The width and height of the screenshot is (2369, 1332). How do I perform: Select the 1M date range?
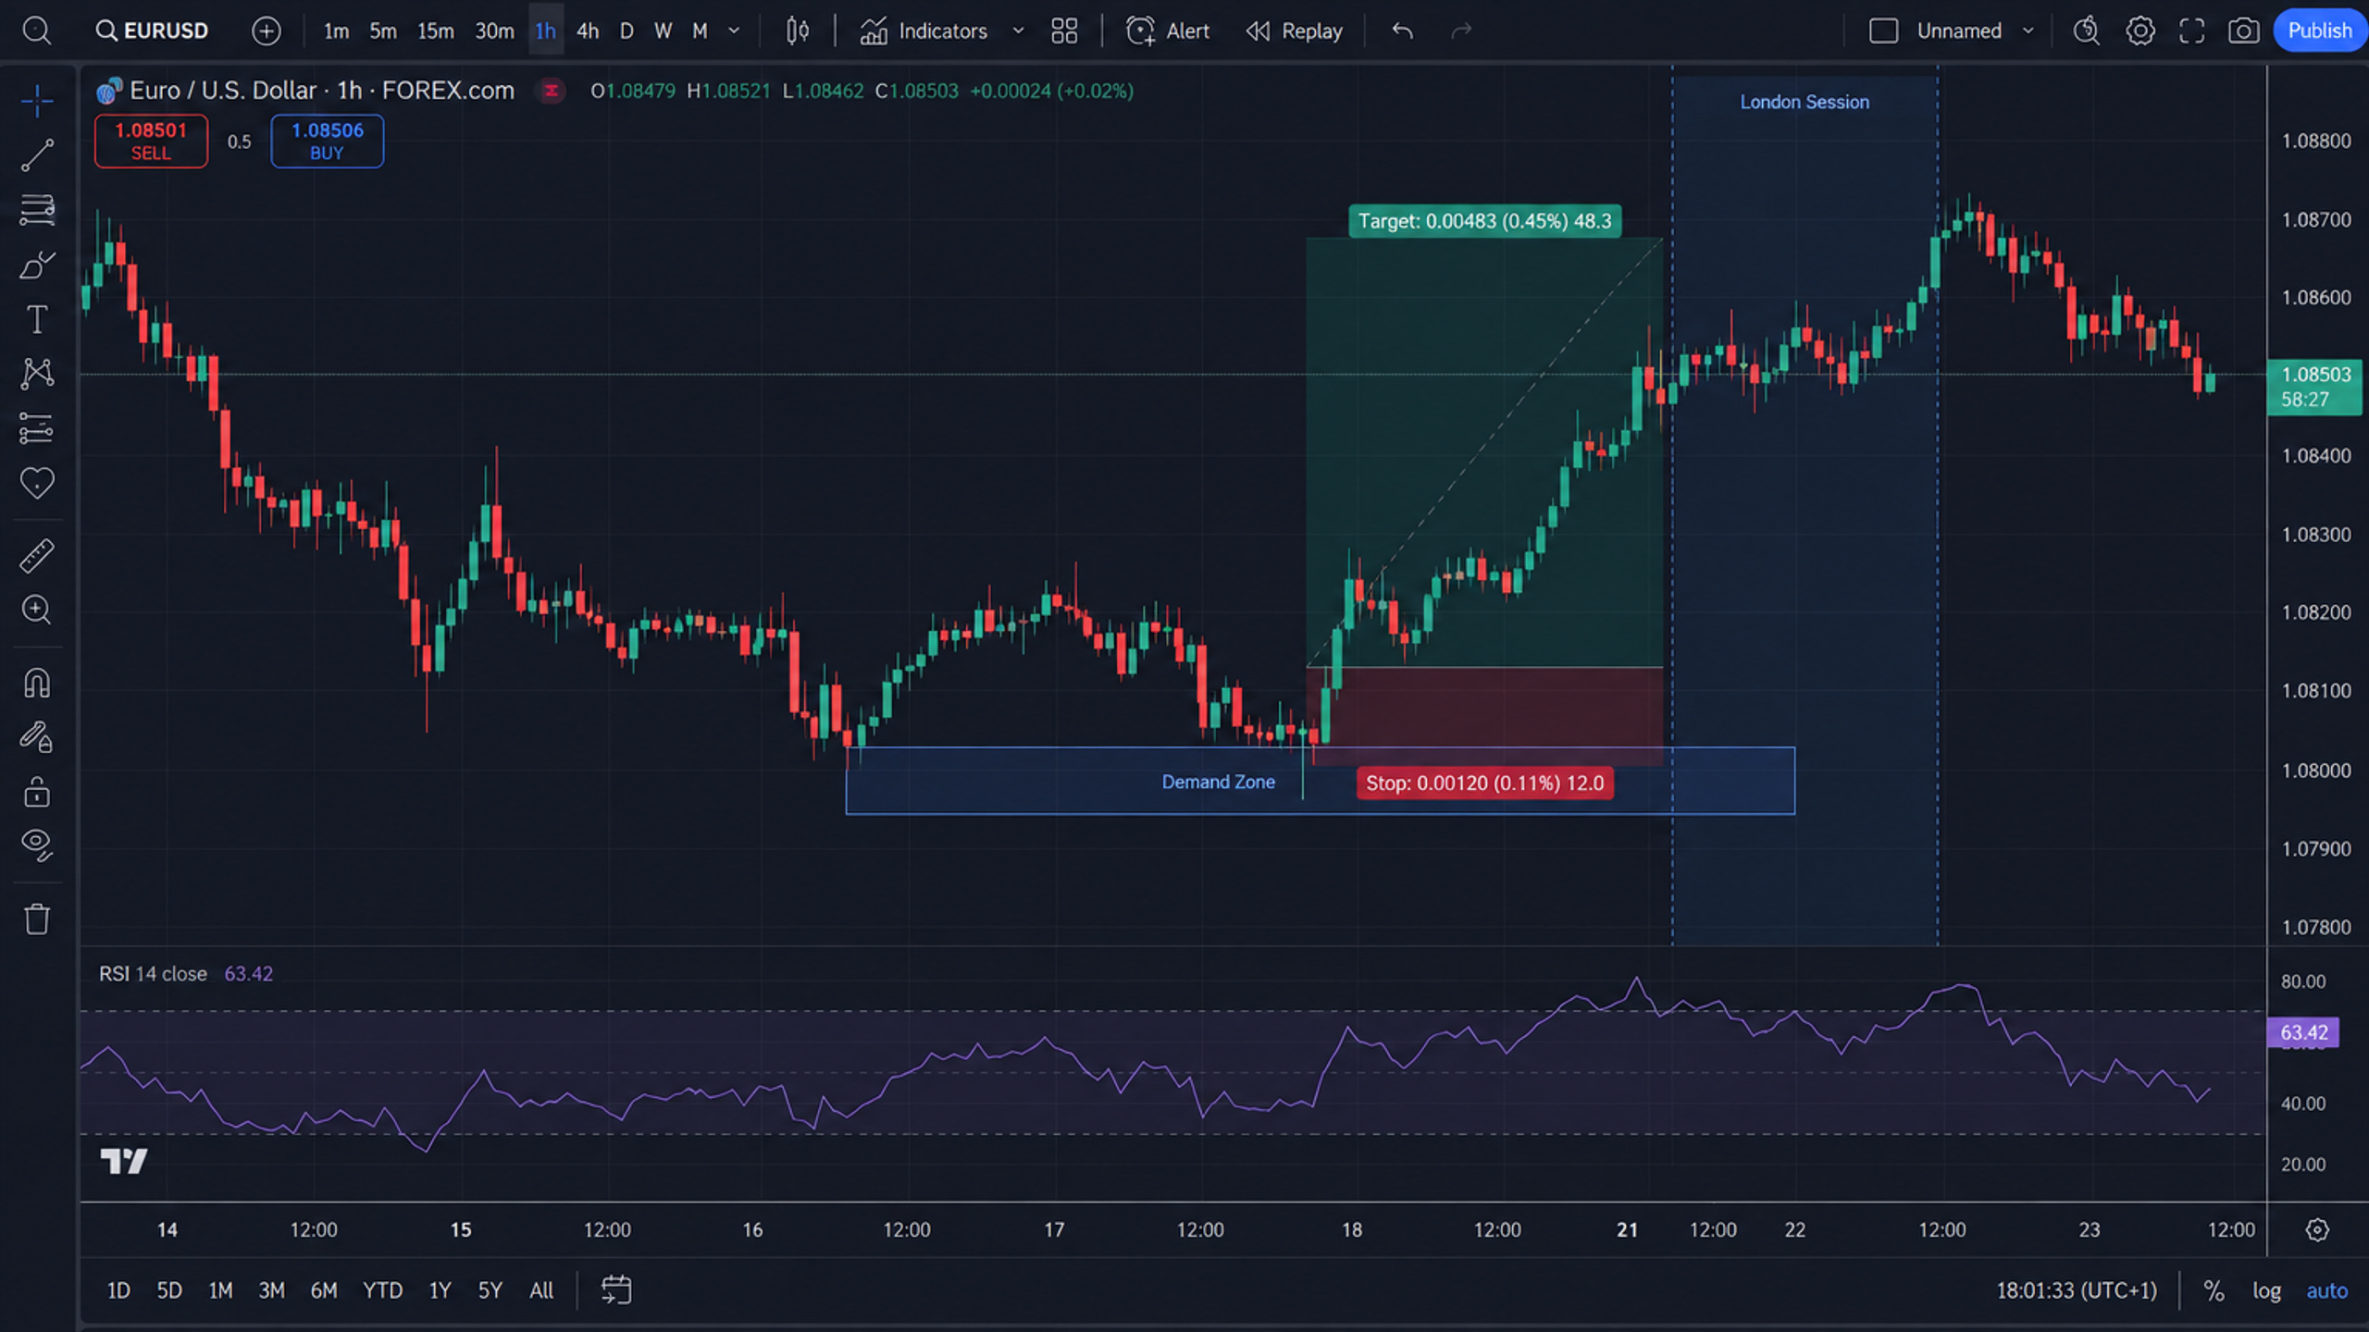[220, 1290]
